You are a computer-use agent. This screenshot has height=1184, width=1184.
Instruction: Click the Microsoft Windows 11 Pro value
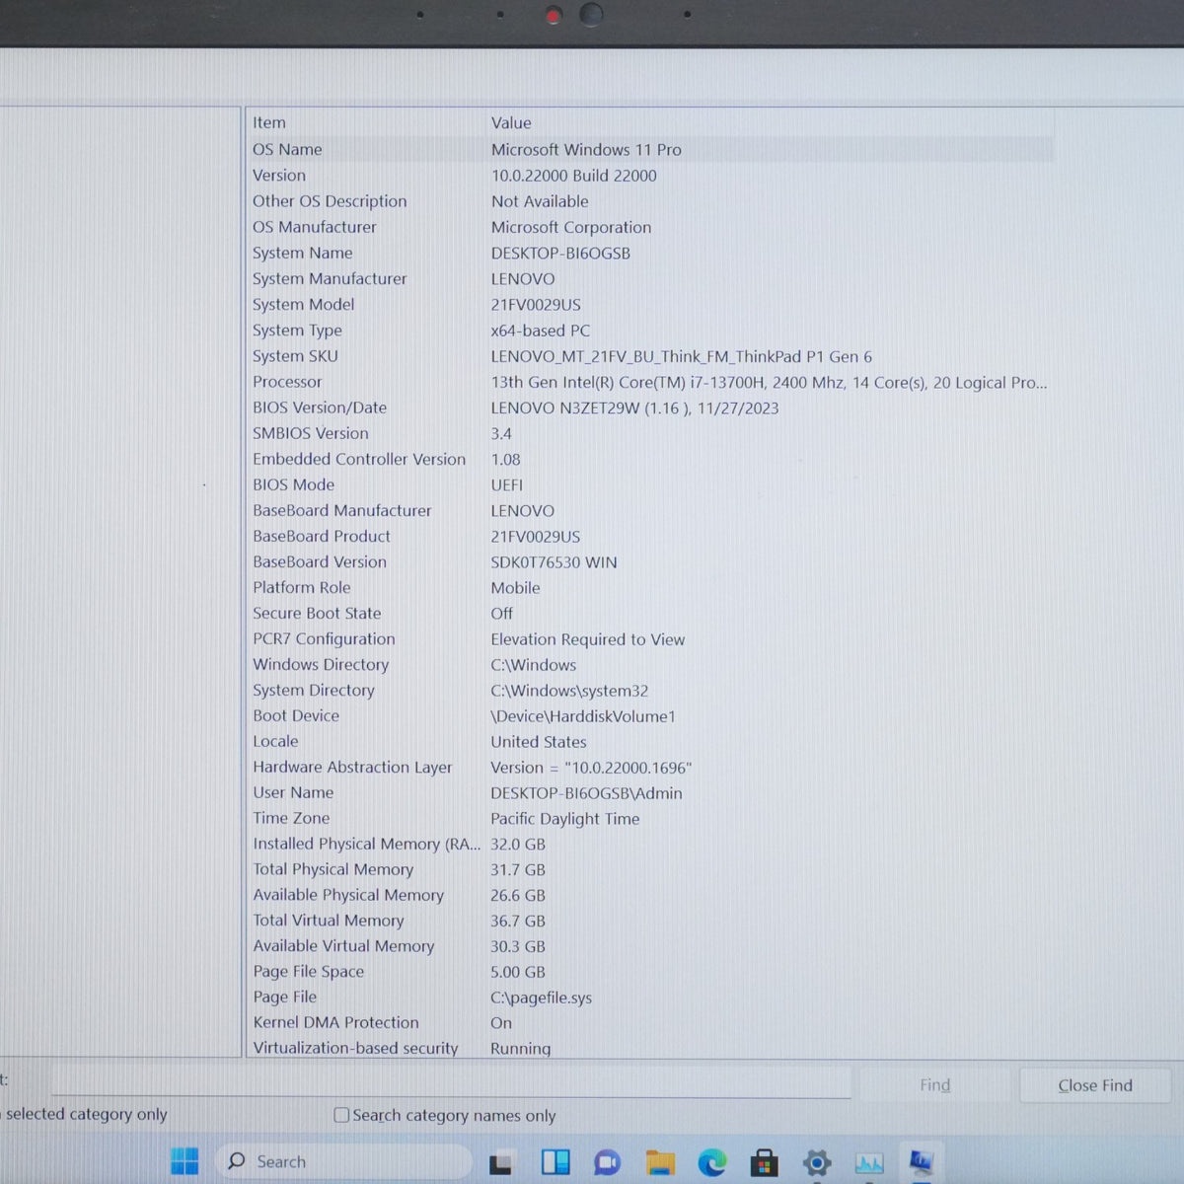point(586,149)
